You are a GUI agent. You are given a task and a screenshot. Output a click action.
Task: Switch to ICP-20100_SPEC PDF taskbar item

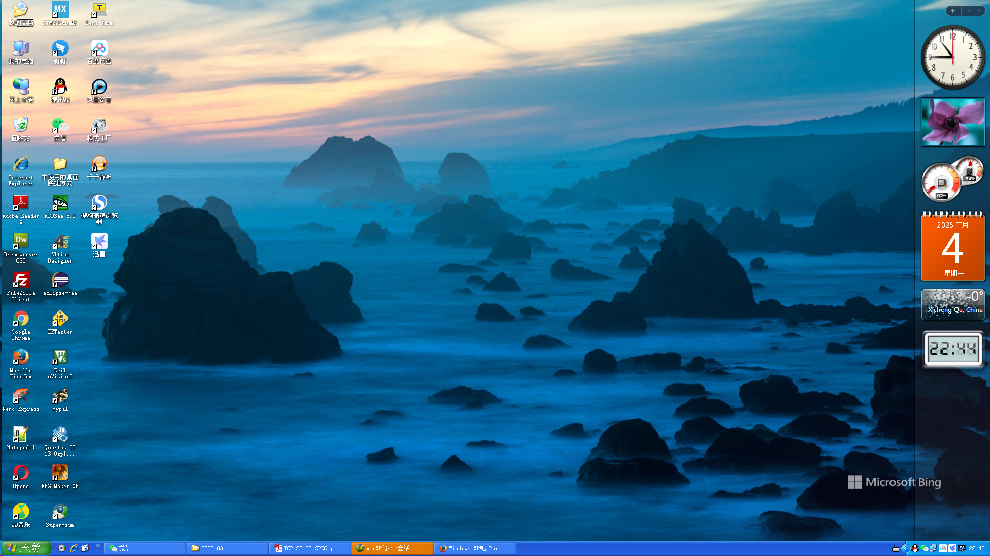pyautogui.click(x=309, y=548)
